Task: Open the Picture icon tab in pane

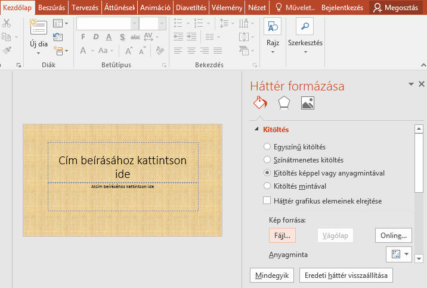Action: (x=308, y=103)
